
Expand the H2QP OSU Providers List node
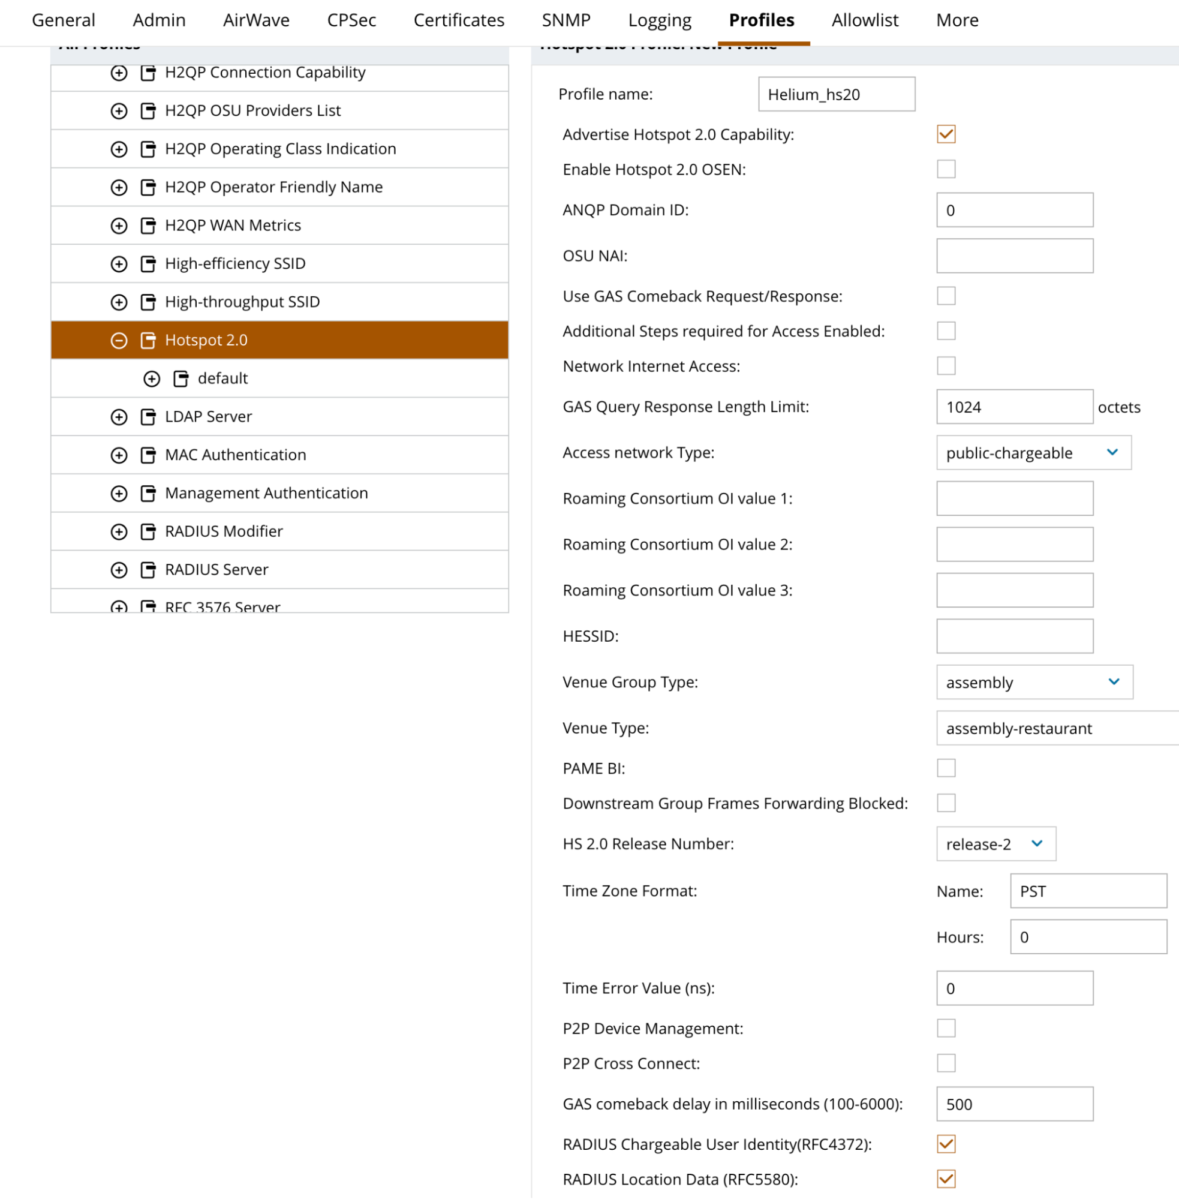tap(119, 111)
